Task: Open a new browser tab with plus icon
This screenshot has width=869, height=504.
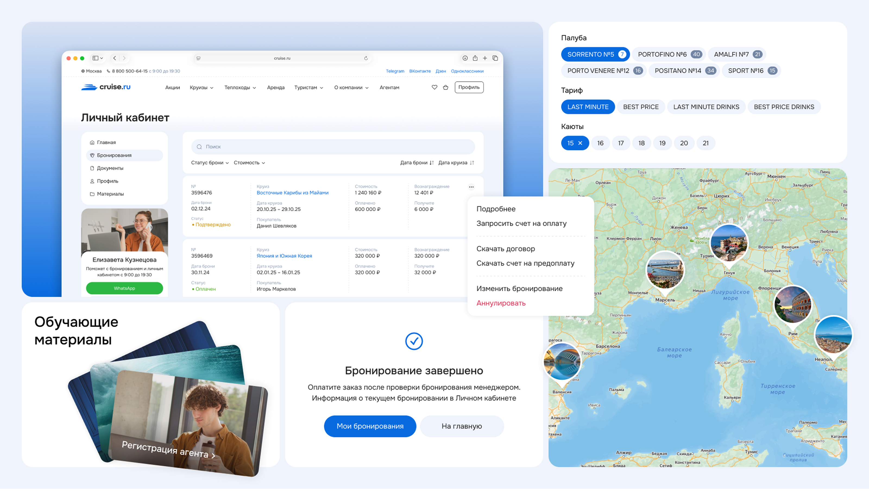Action: click(485, 58)
